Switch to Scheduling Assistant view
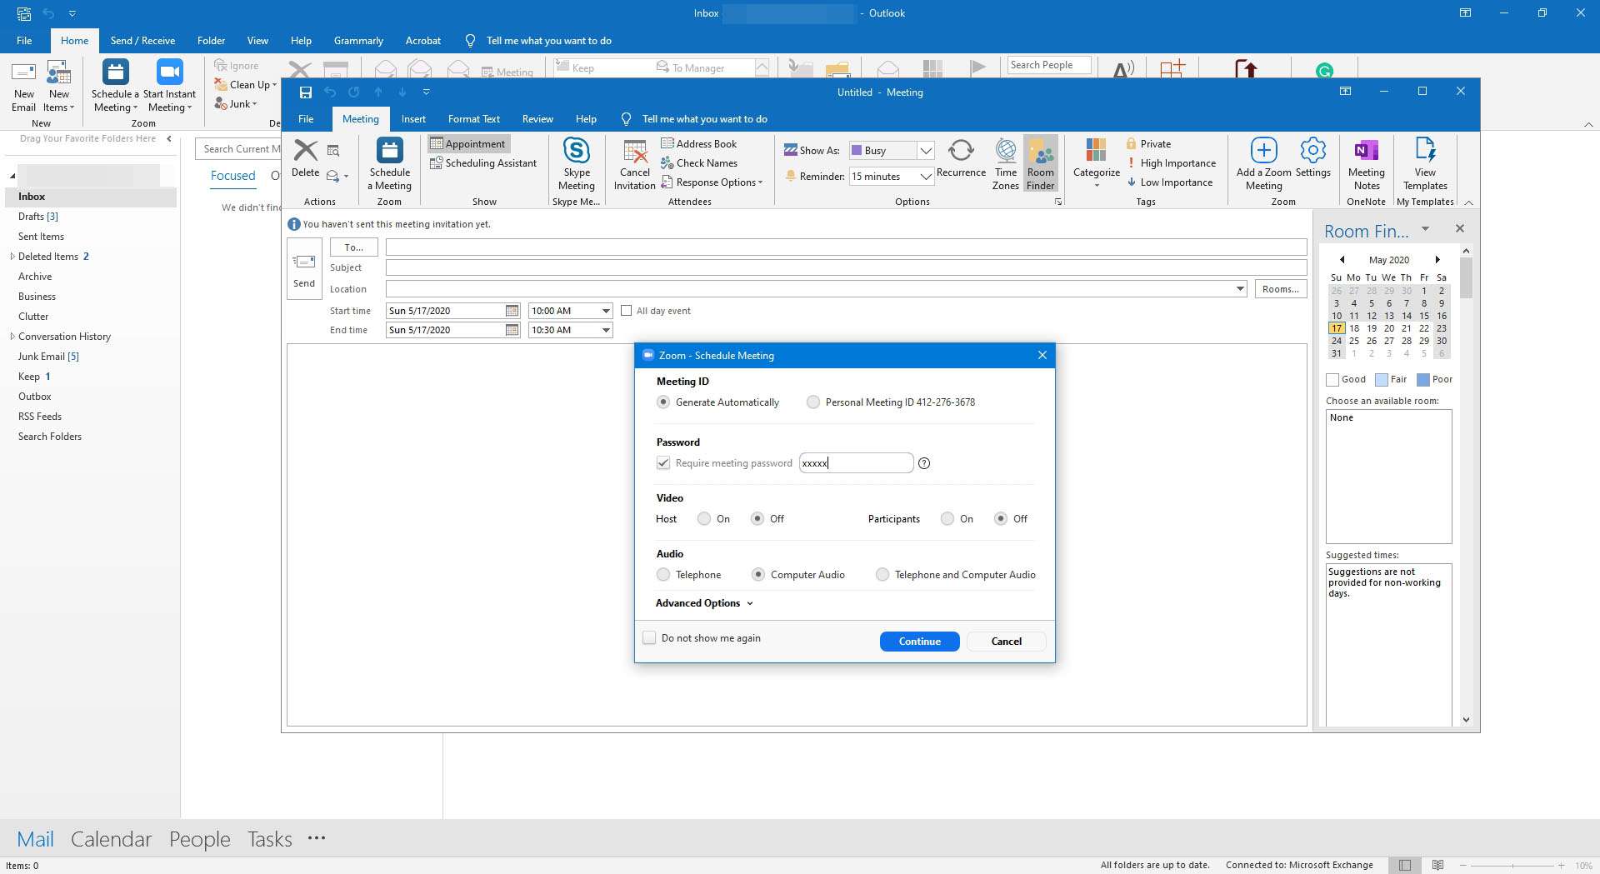 pyautogui.click(x=483, y=162)
